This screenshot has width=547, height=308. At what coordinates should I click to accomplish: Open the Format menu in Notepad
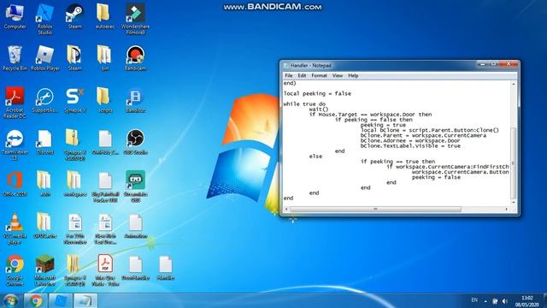(319, 75)
